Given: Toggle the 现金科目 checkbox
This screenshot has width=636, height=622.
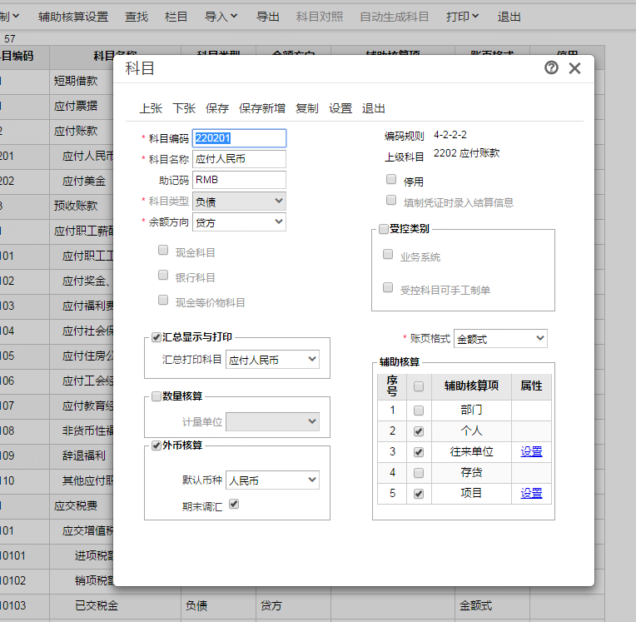Looking at the screenshot, I should (x=163, y=250).
